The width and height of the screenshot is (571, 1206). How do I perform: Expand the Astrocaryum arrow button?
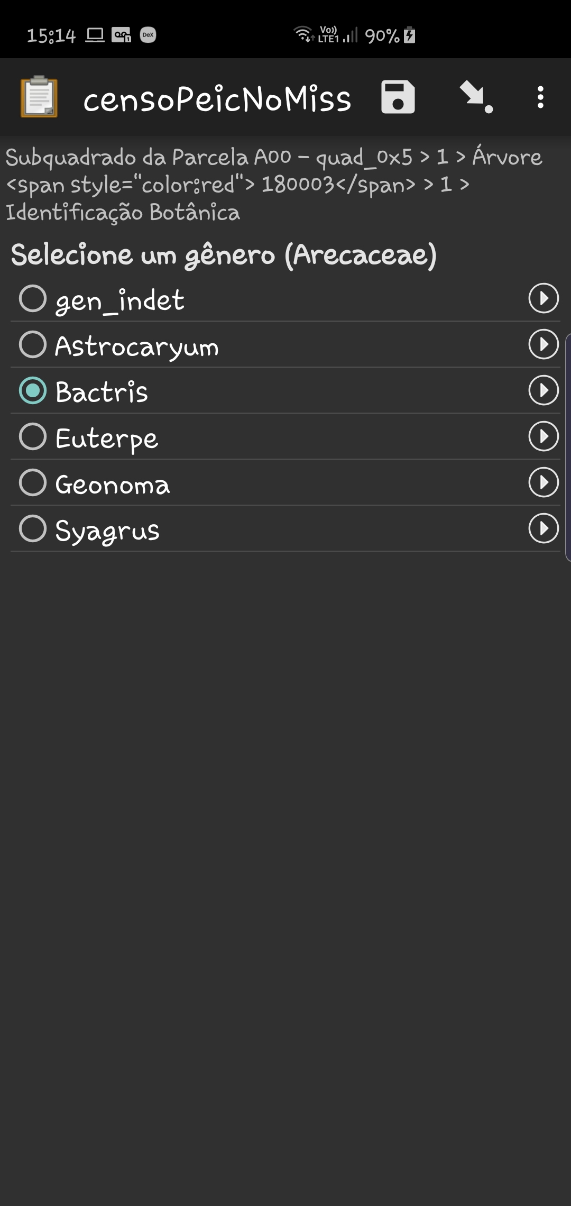click(x=544, y=344)
